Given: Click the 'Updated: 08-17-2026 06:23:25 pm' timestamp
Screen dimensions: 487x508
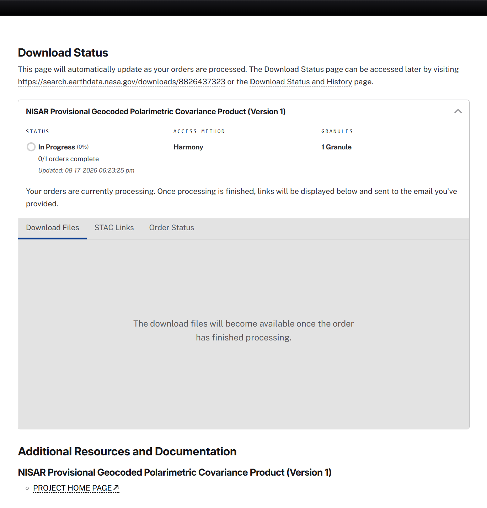Looking at the screenshot, I should coord(86,170).
